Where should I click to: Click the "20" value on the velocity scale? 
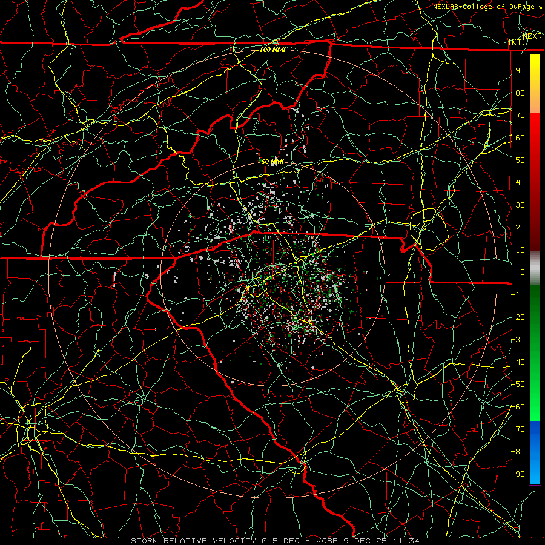520,228
